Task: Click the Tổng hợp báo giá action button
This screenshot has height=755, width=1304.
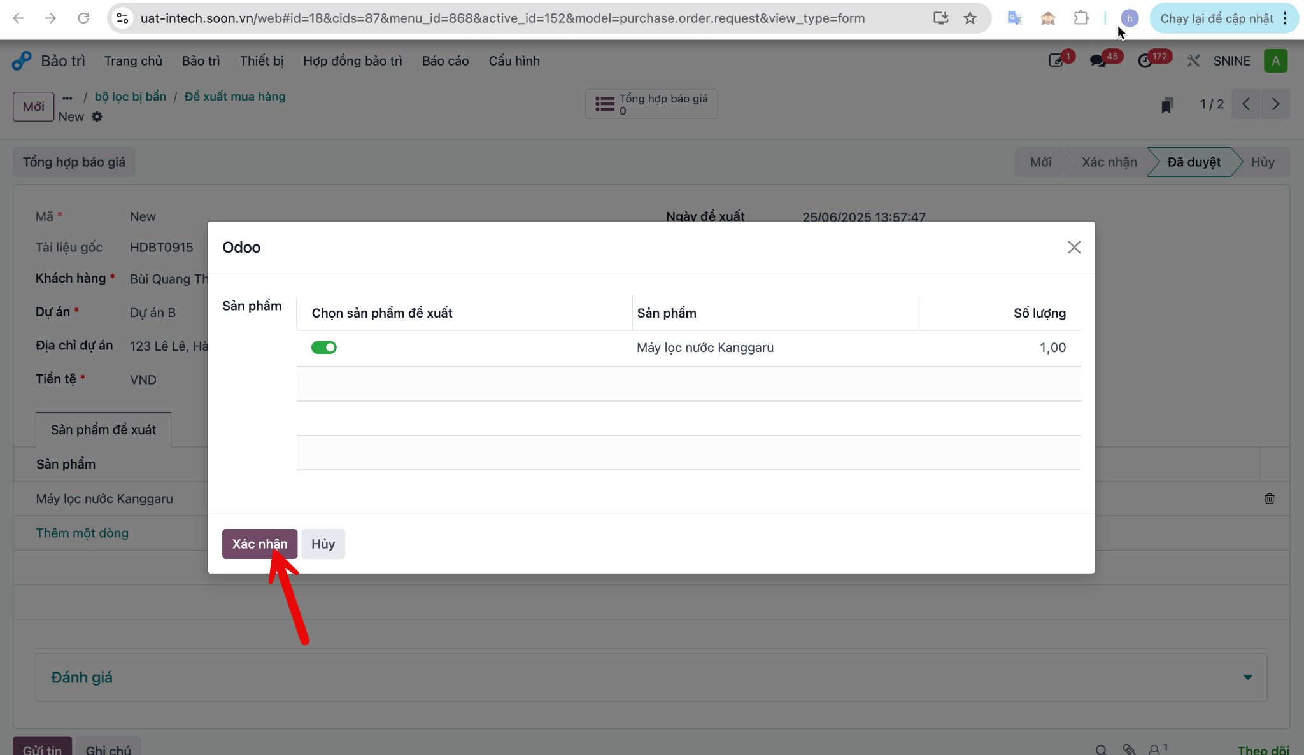Action: (x=74, y=162)
